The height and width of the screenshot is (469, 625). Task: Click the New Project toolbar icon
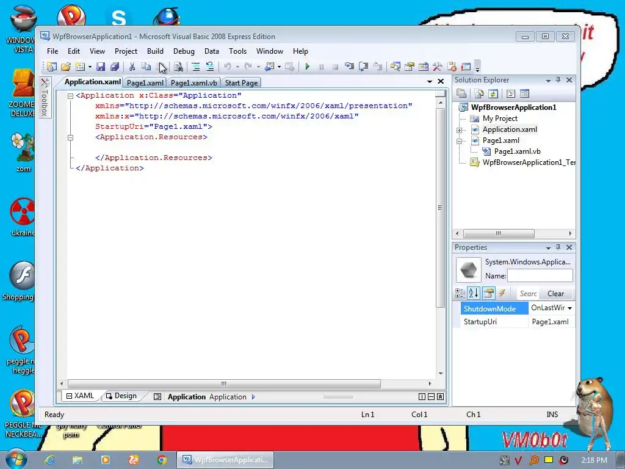[52, 67]
